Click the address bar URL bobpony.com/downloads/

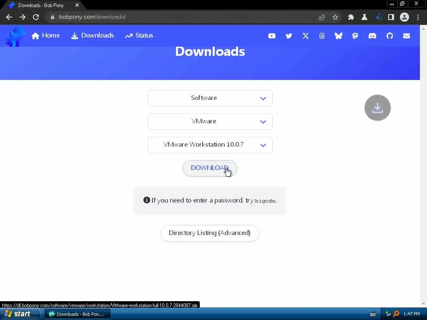coord(92,17)
